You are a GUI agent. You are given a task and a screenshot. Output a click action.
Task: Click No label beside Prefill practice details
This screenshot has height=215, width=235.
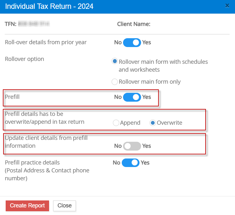click(116, 163)
